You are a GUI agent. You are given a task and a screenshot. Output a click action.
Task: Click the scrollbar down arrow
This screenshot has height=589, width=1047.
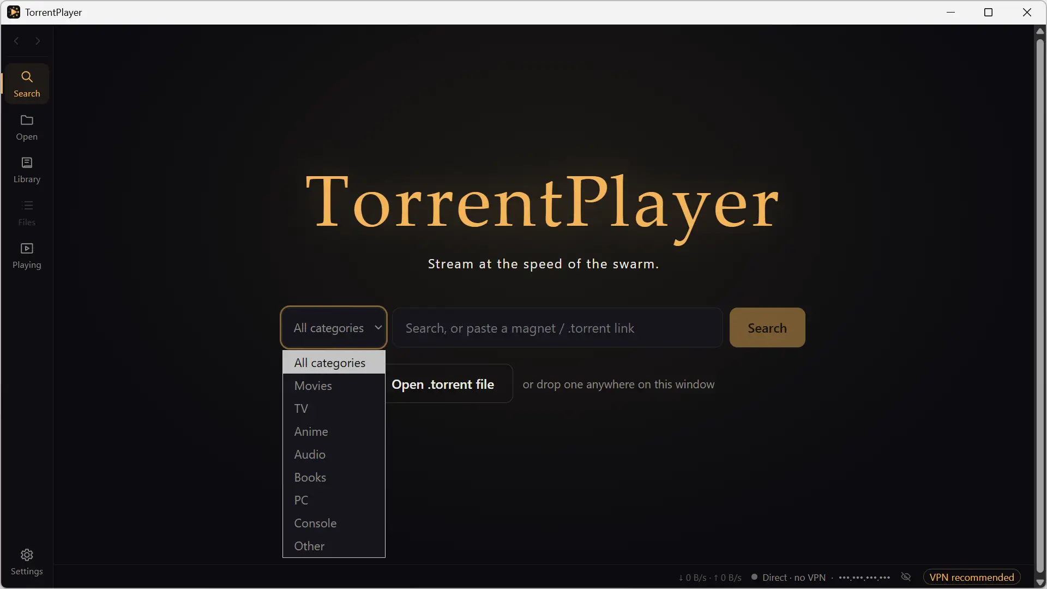point(1040,582)
